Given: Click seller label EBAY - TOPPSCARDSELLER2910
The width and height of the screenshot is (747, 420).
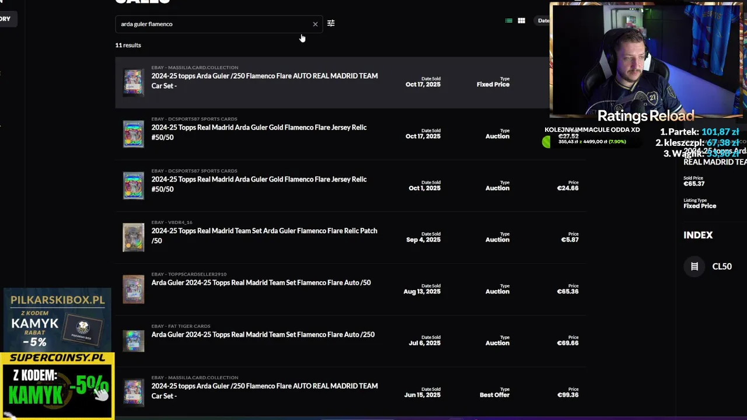Looking at the screenshot, I should click(189, 274).
